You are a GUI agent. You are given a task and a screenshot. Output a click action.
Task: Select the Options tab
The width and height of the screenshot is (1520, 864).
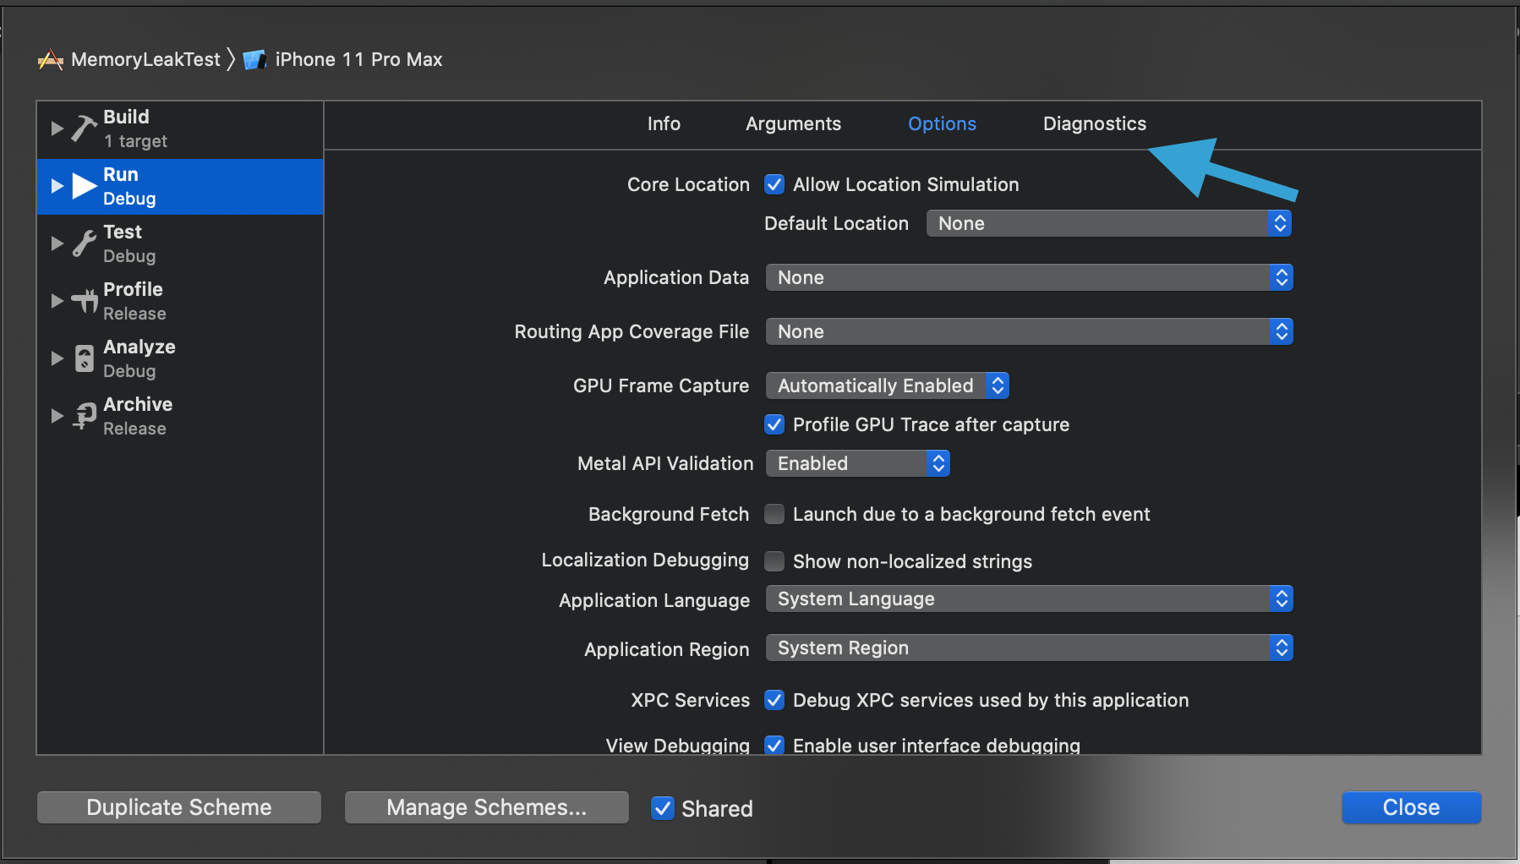[942, 124]
